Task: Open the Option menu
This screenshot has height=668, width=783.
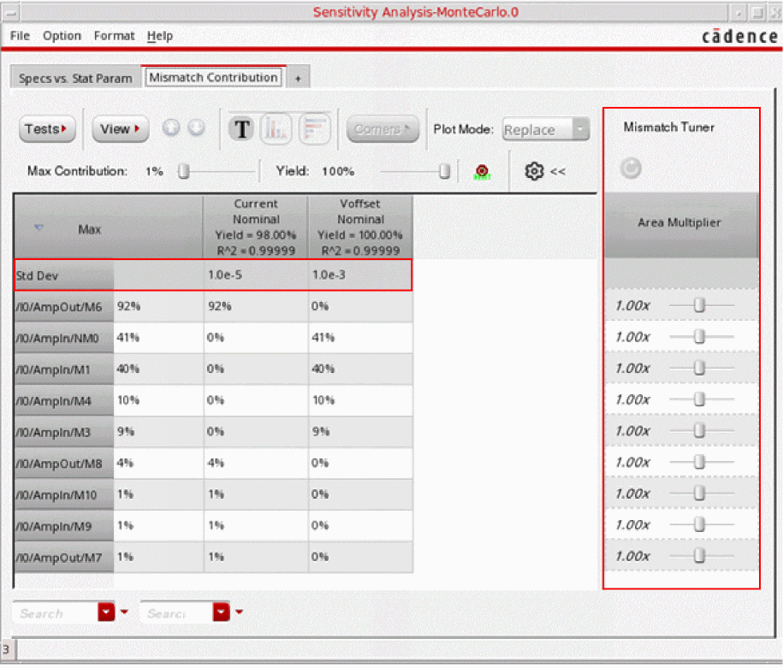Action: click(62, 36)
